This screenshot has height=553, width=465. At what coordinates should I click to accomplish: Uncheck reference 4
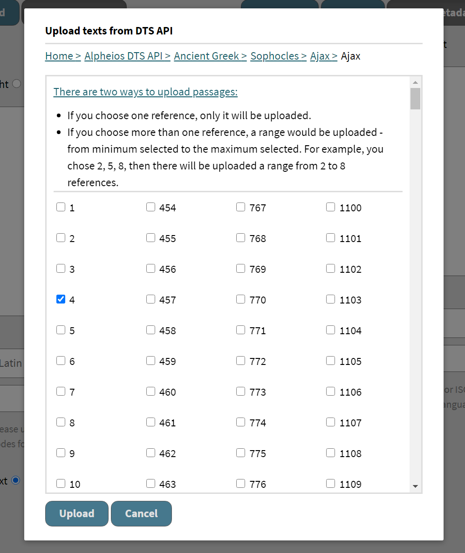(61, 299)
